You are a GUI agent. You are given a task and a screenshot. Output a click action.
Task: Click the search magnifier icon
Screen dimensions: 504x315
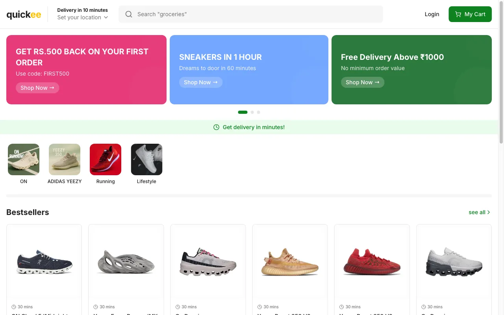129,14
